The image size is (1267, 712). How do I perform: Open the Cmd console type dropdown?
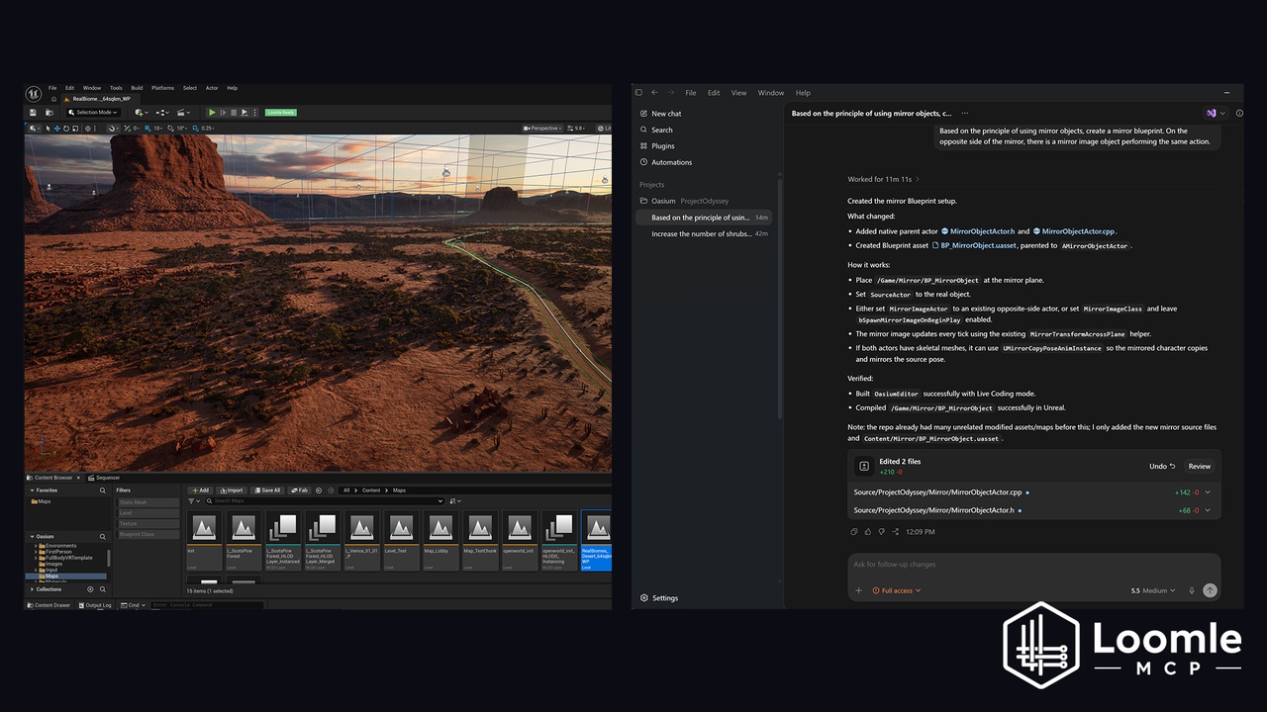click(x=133, y=605)
